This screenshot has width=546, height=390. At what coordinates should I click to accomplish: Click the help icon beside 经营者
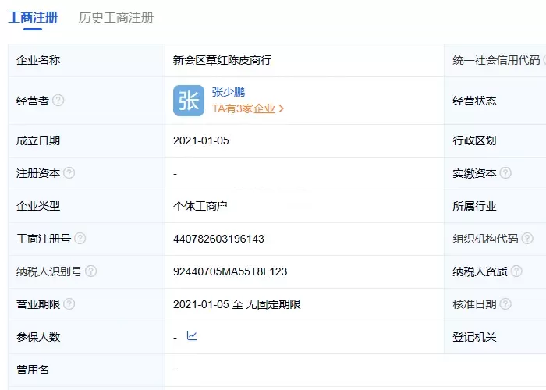tap(58, 101)
